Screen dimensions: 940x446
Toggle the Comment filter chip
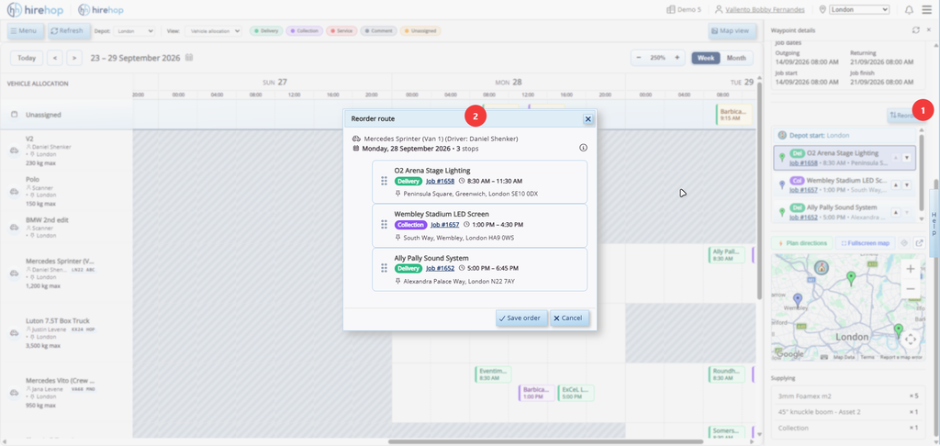point(378,30)
